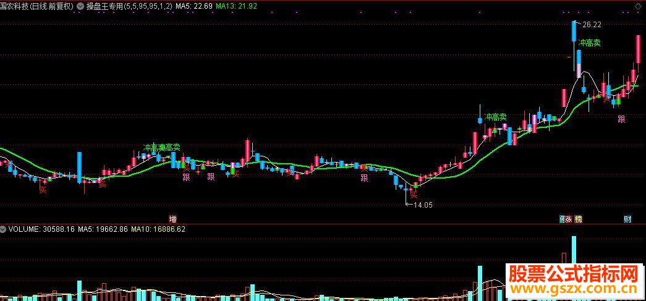Image resolution: width=646 pixels, height=301 pixels.
Task: Click the 14.05 low price label
Action: (x=423, y=205)
